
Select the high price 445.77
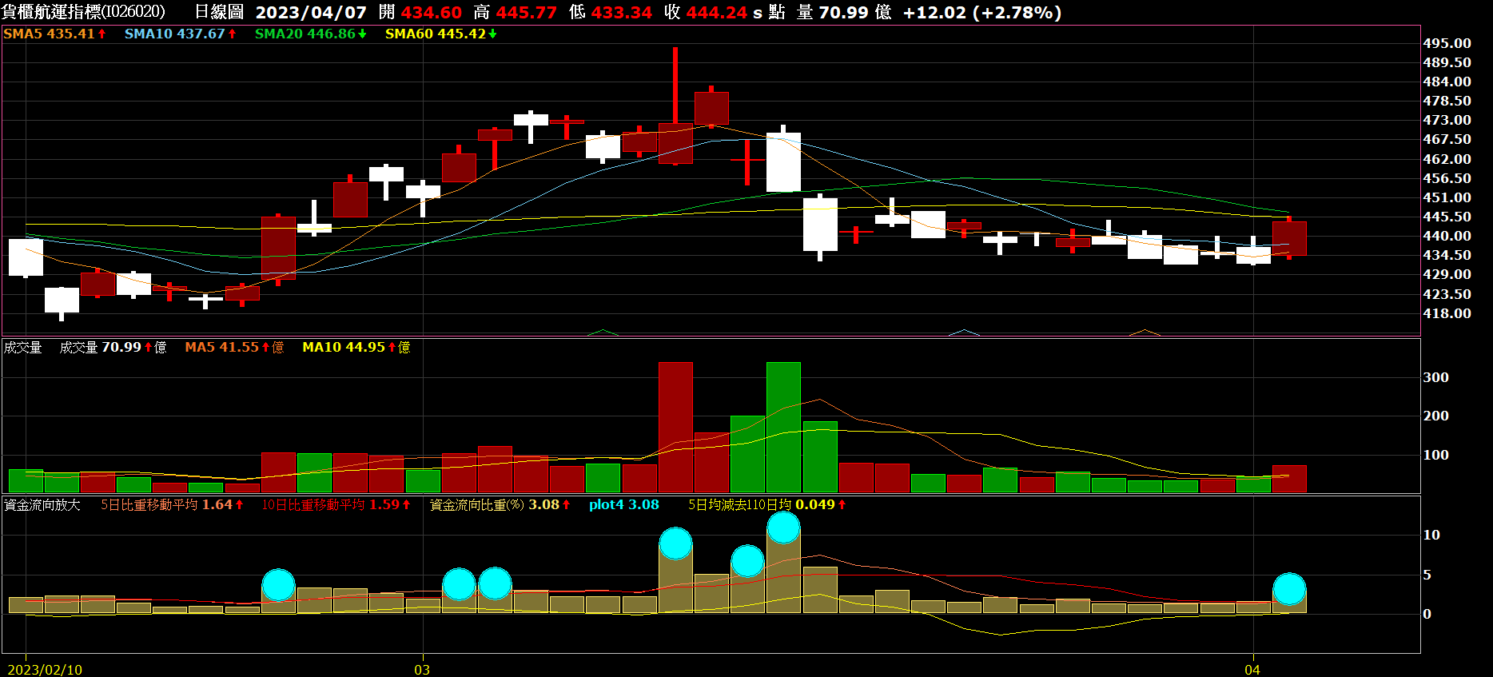click(526, 13)
